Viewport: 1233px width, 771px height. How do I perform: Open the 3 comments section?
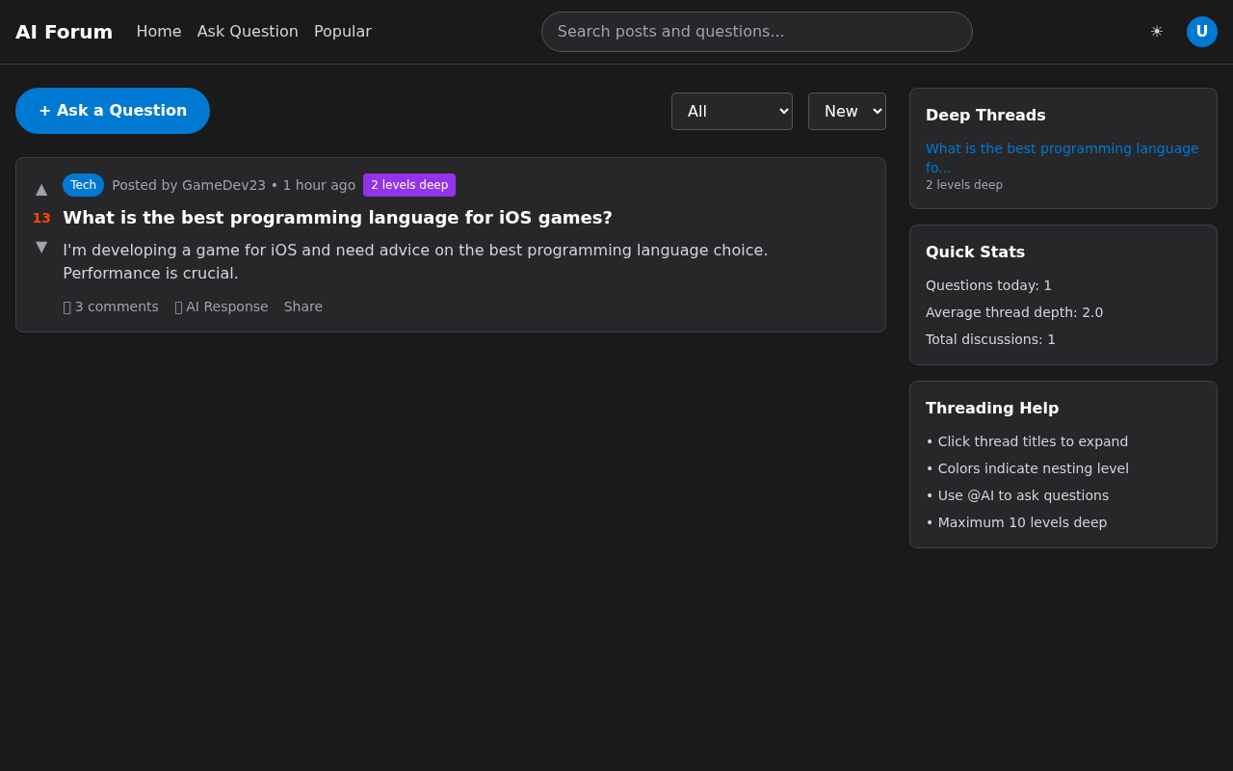pyautogui.click(x=111, y=306)
